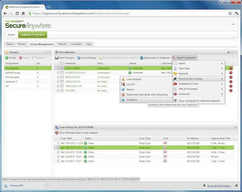Click the Save Changes disk icon
Image resolution: width=242 pixels, height=192 pixels.
[56, 58]
